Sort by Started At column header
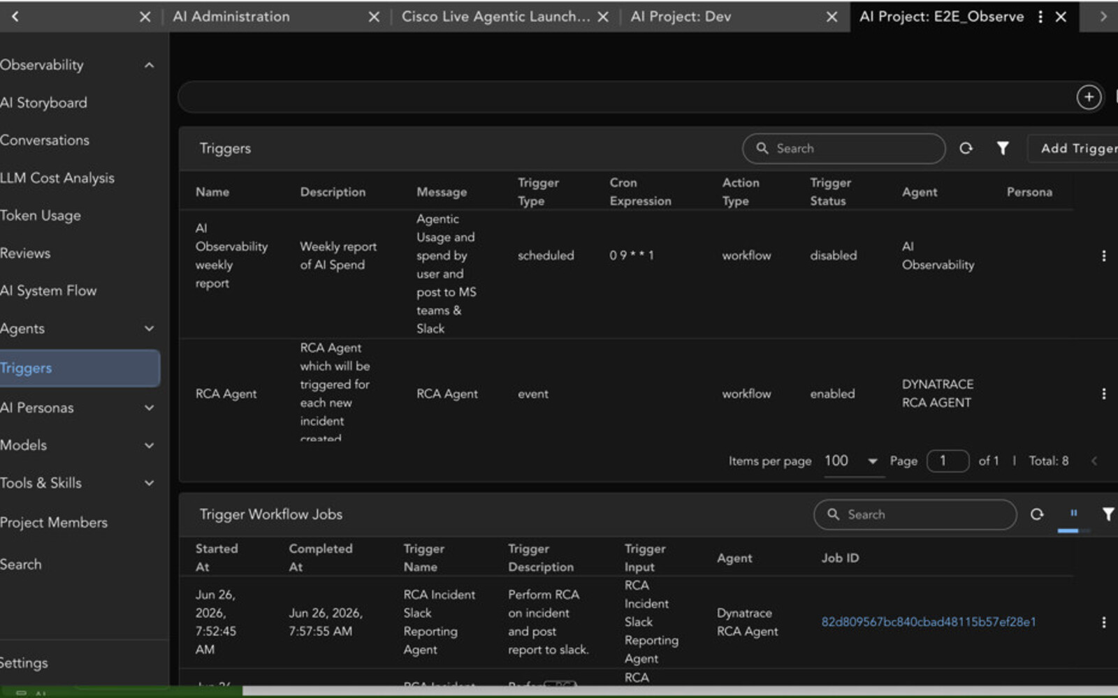The image size is (1118, 698). tap(217, 558)
